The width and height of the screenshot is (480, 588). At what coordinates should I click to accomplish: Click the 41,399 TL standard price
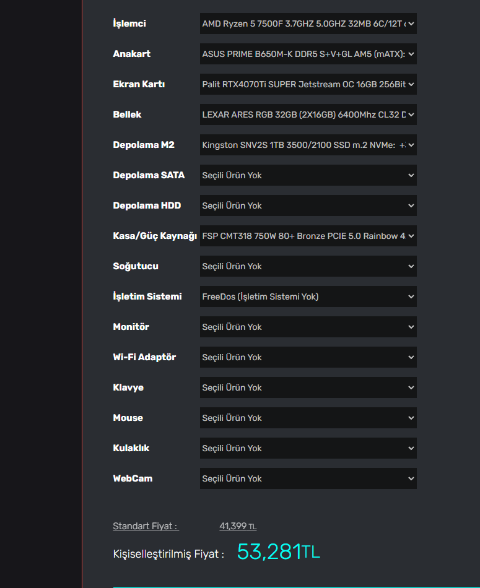pos(238,526)
